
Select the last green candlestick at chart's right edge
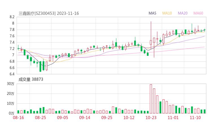pyautogui.click(x=204, y=30)
